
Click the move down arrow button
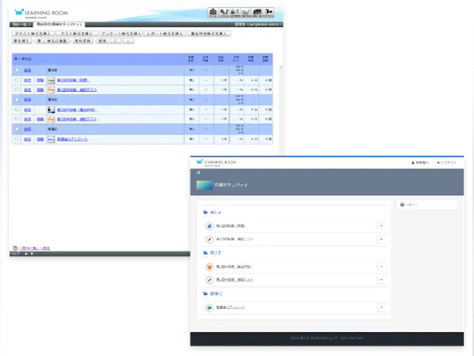click(128, 41)
